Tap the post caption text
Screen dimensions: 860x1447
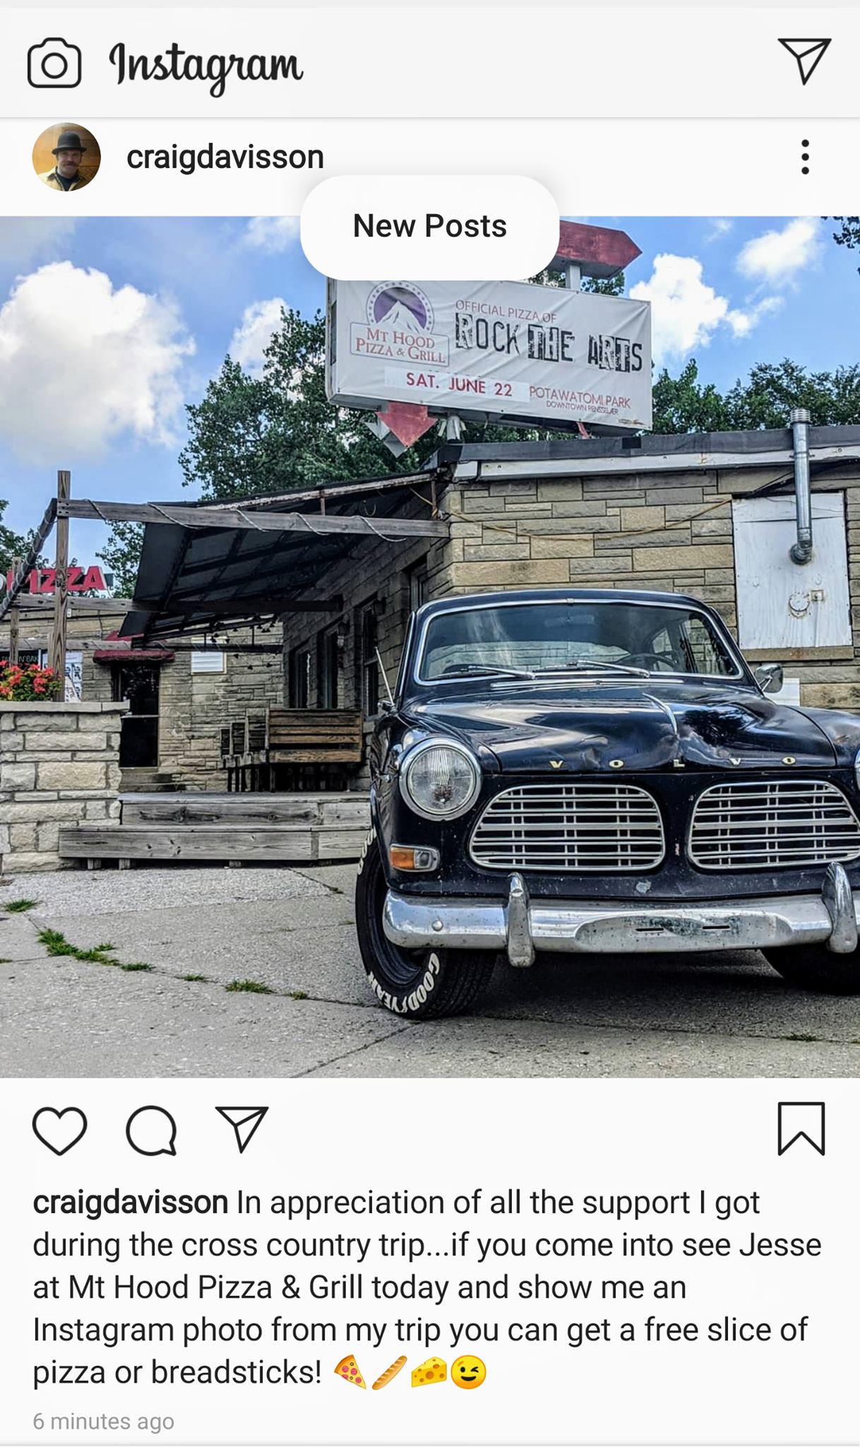[428, 1287]
